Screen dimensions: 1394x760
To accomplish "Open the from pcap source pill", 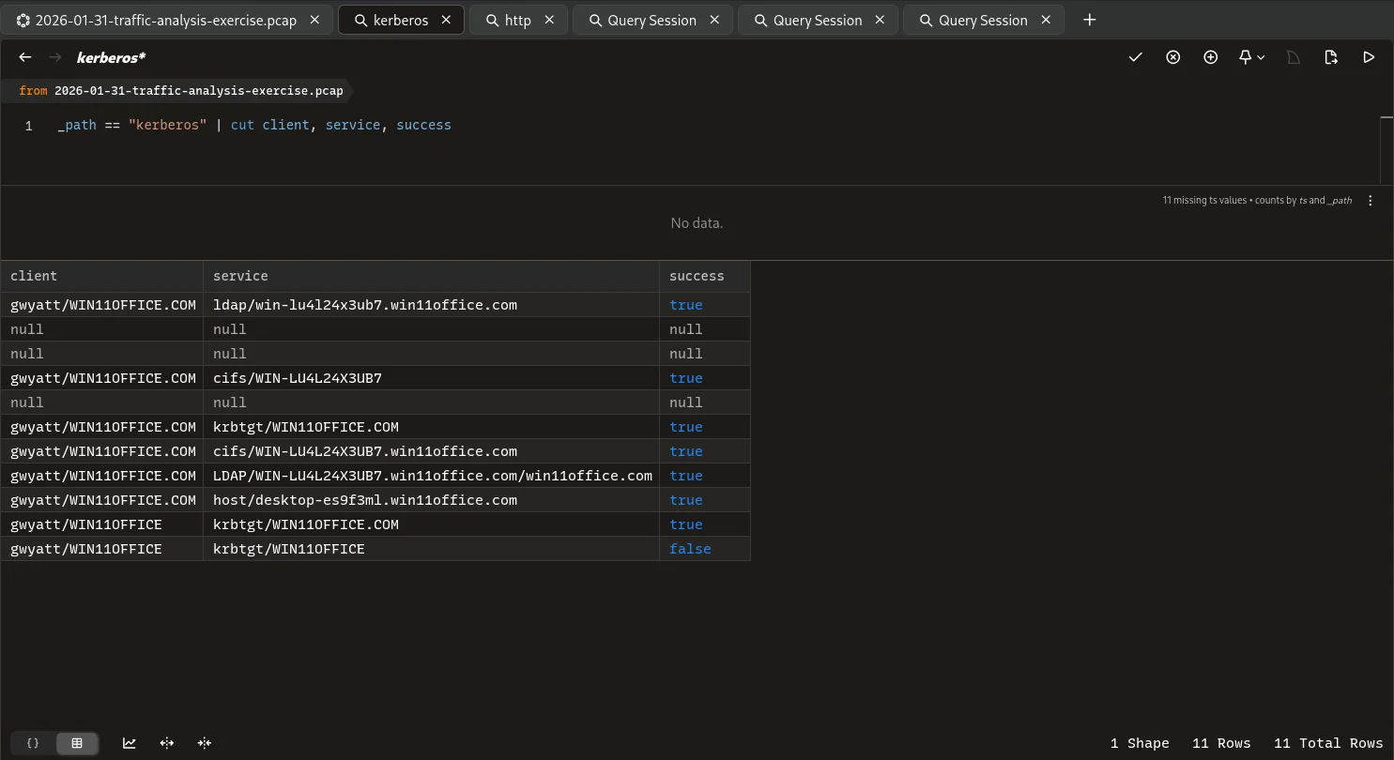I will pyautogui.click(x=180, y=90).
